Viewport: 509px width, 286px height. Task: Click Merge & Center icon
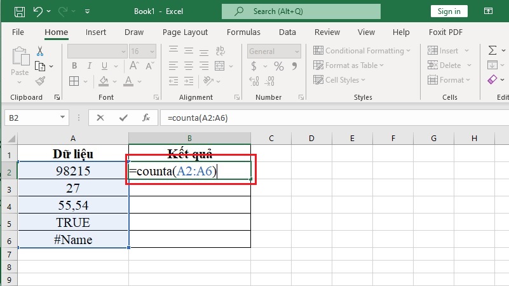[220, 66]
